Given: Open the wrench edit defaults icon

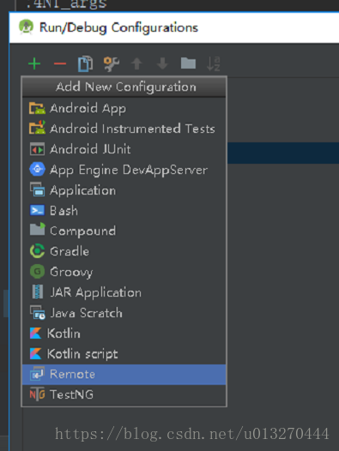Looking at the screenshot, I should click(112, 63).
